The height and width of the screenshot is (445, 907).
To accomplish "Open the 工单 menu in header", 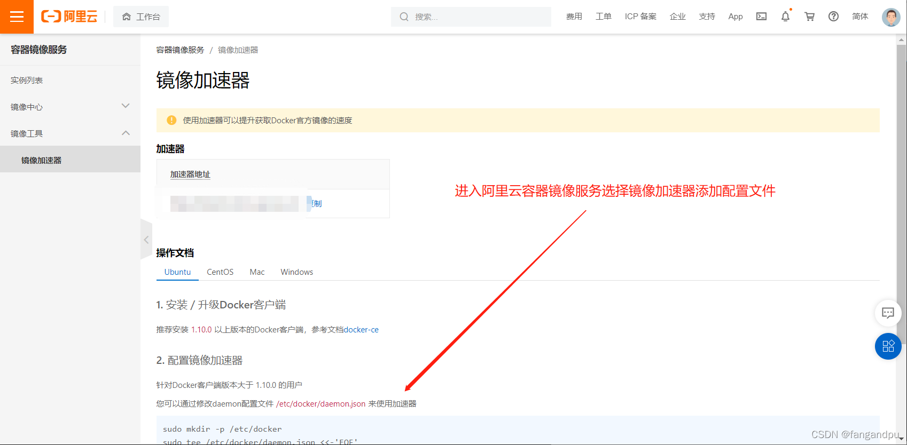I will tap(604, 17).
